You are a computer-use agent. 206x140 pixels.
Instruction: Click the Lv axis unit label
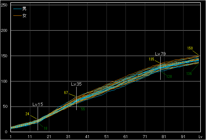pyautogui.click(x=200, y=137)
